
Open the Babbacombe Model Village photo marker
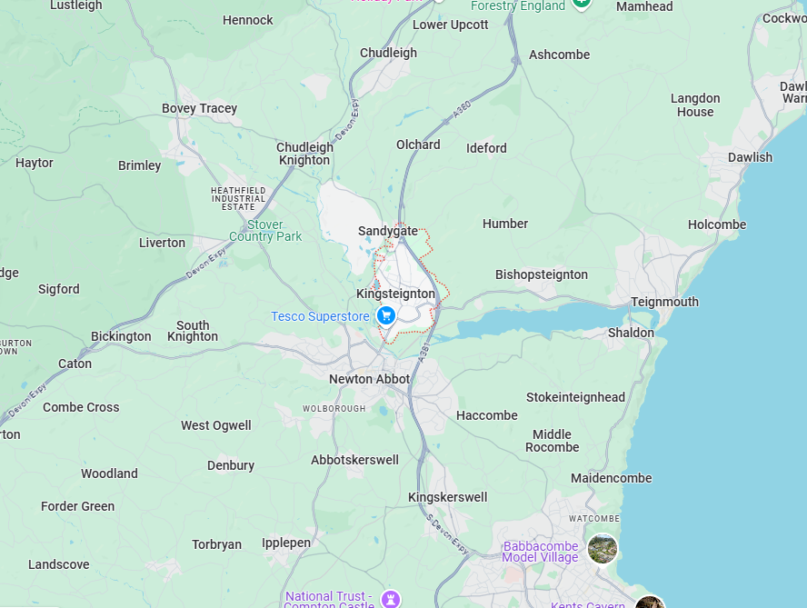point(603,549)
